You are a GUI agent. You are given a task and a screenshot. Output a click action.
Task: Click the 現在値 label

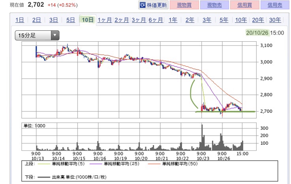point(17,5)
